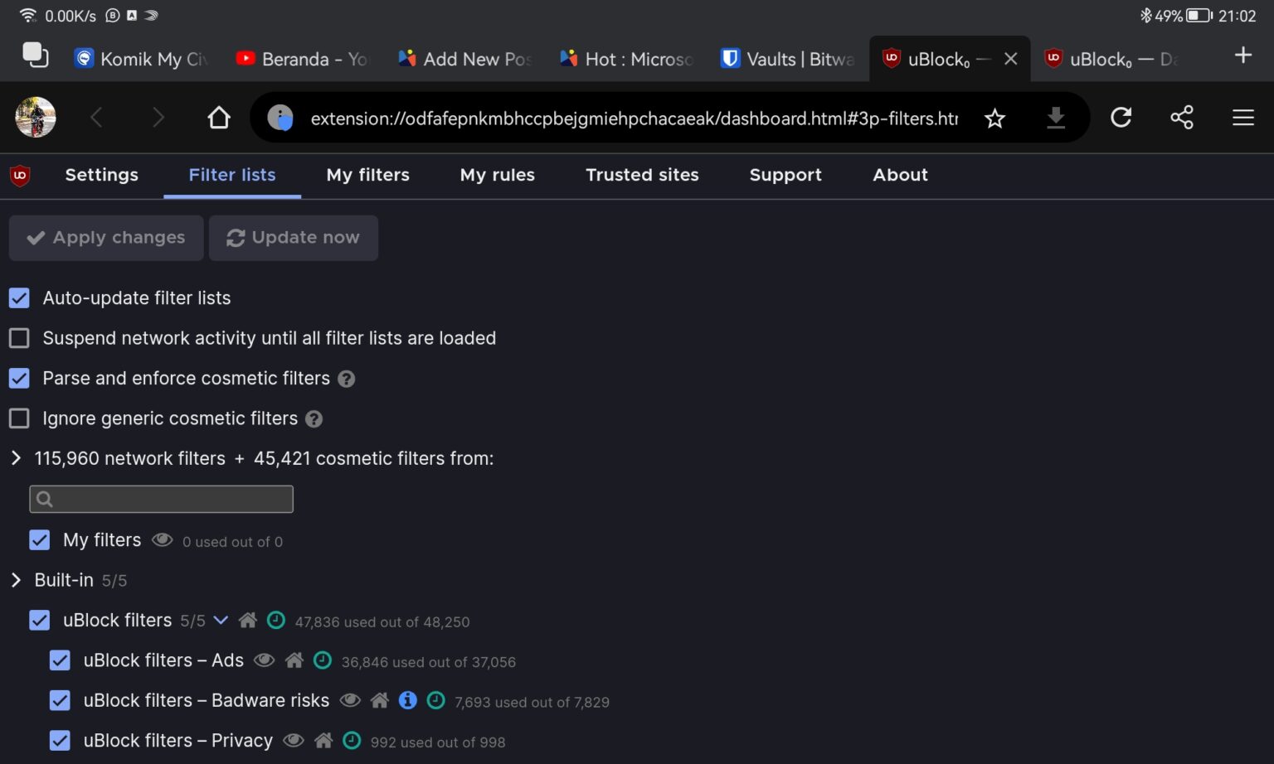Open the home link of uBlock filters – Ads

294,660
